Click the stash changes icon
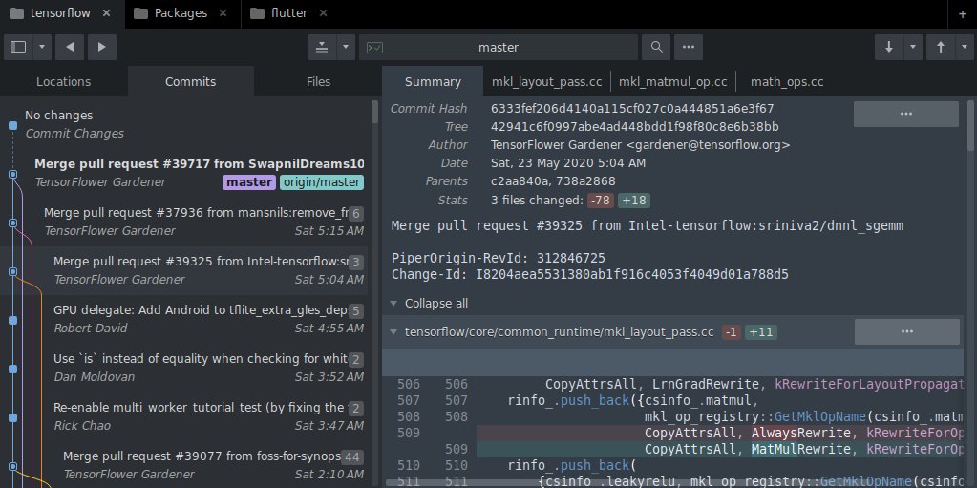 coord(322,48)
